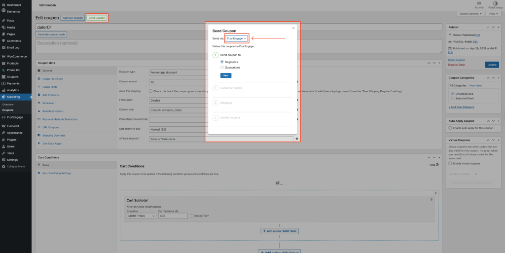Enable virtual coupons checkbox
Screen dimensions: 505x253
tap(450, 164)
